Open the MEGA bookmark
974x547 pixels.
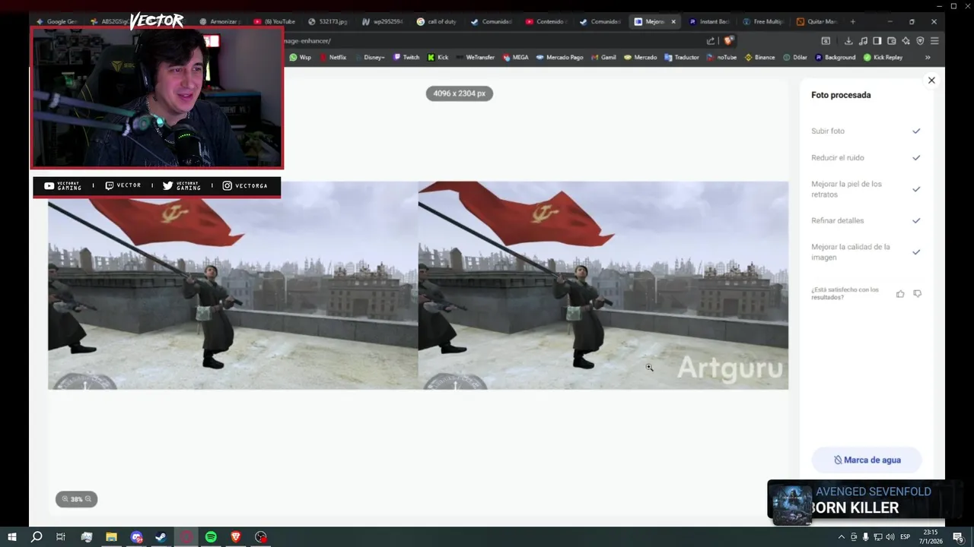click(515, 58)
